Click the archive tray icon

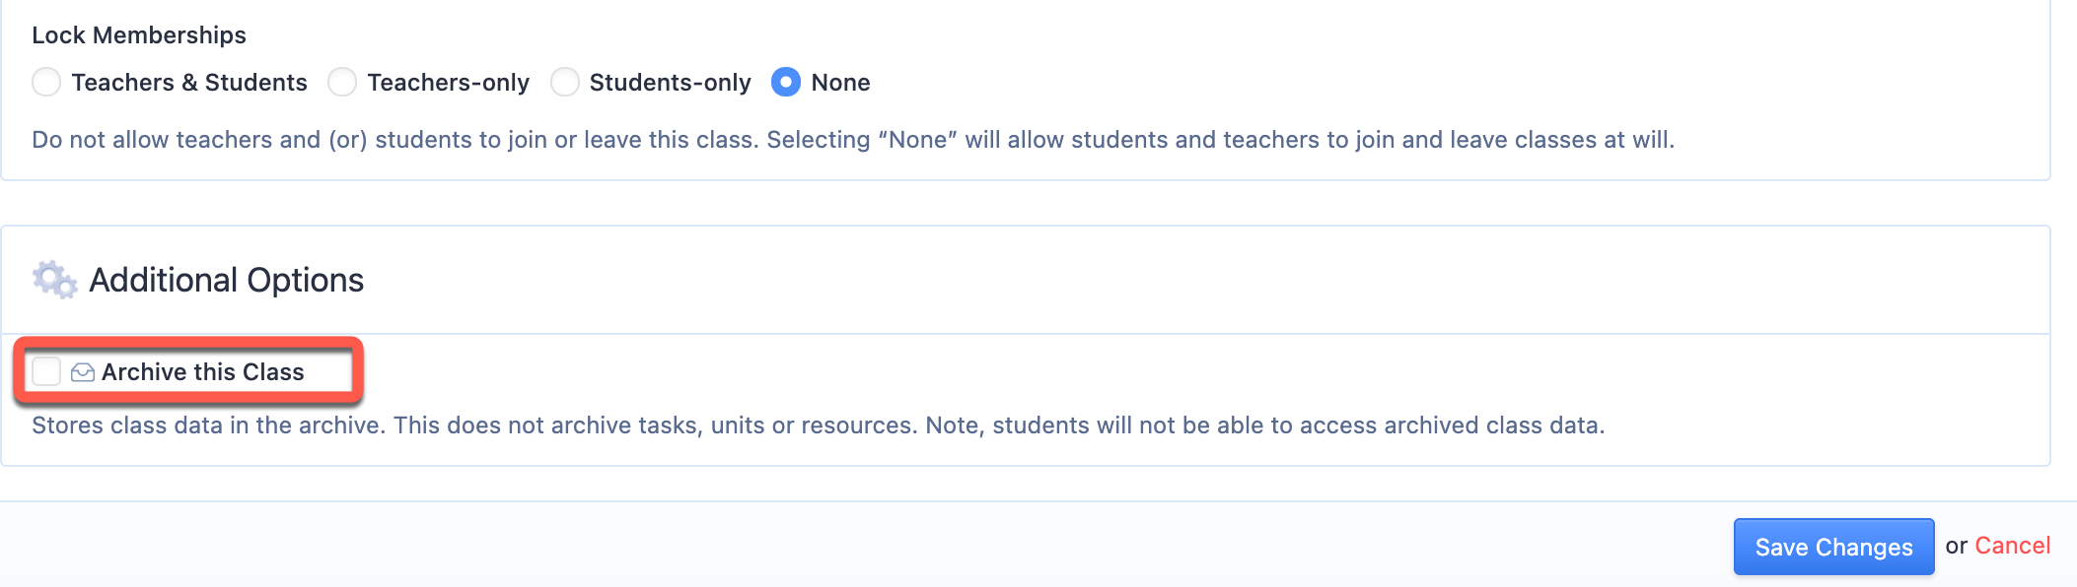click(83, 372)
